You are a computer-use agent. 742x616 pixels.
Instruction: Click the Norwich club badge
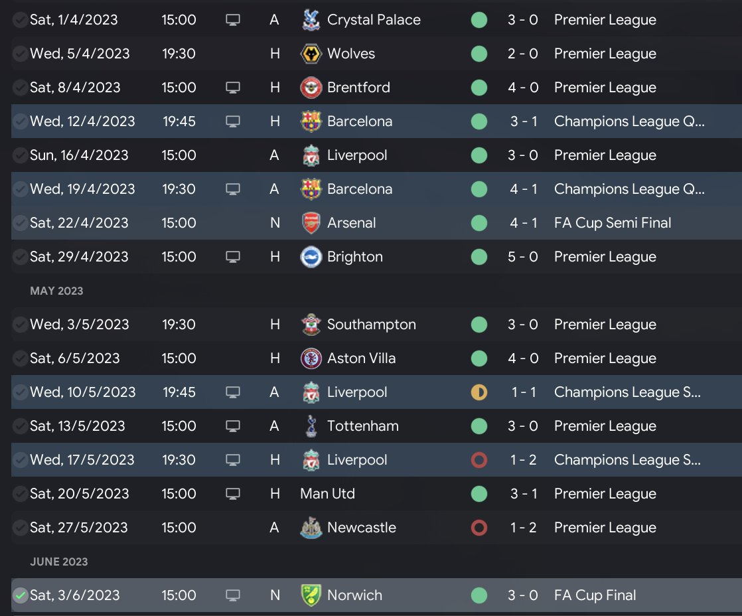[x=310, y=595]
